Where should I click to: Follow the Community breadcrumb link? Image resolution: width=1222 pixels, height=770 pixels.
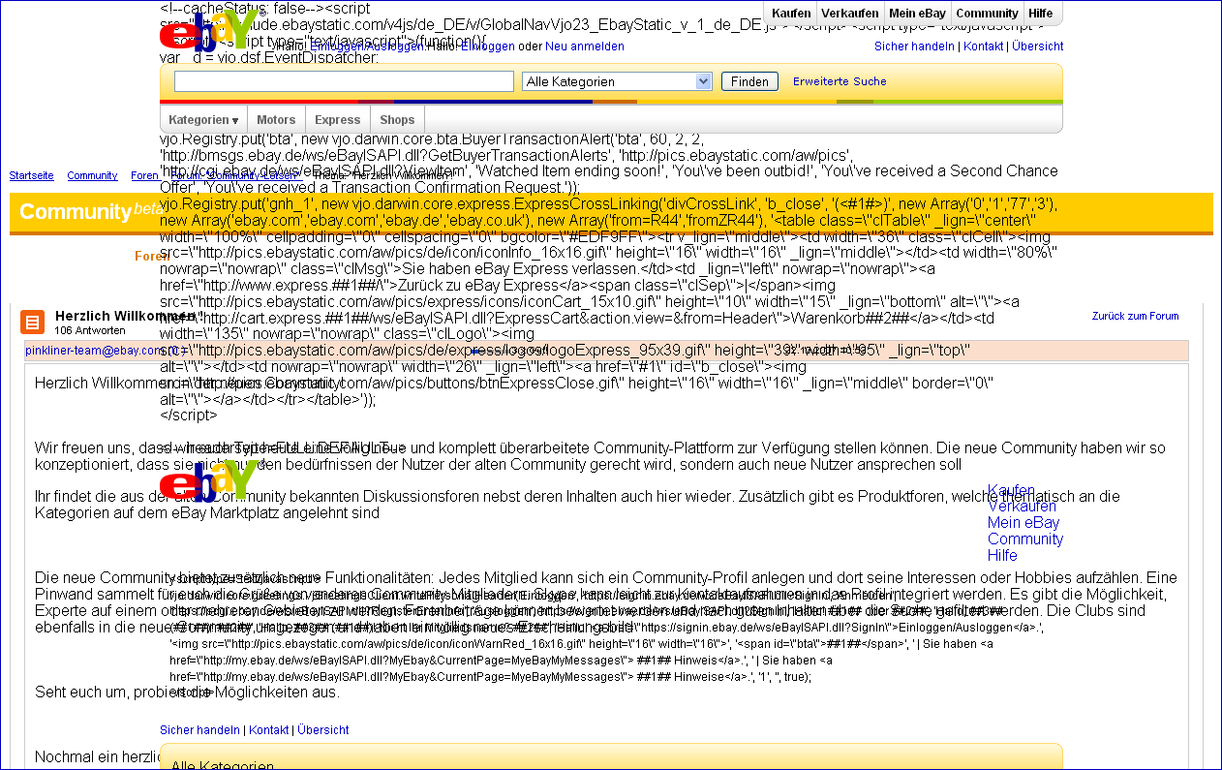(92, 176)
